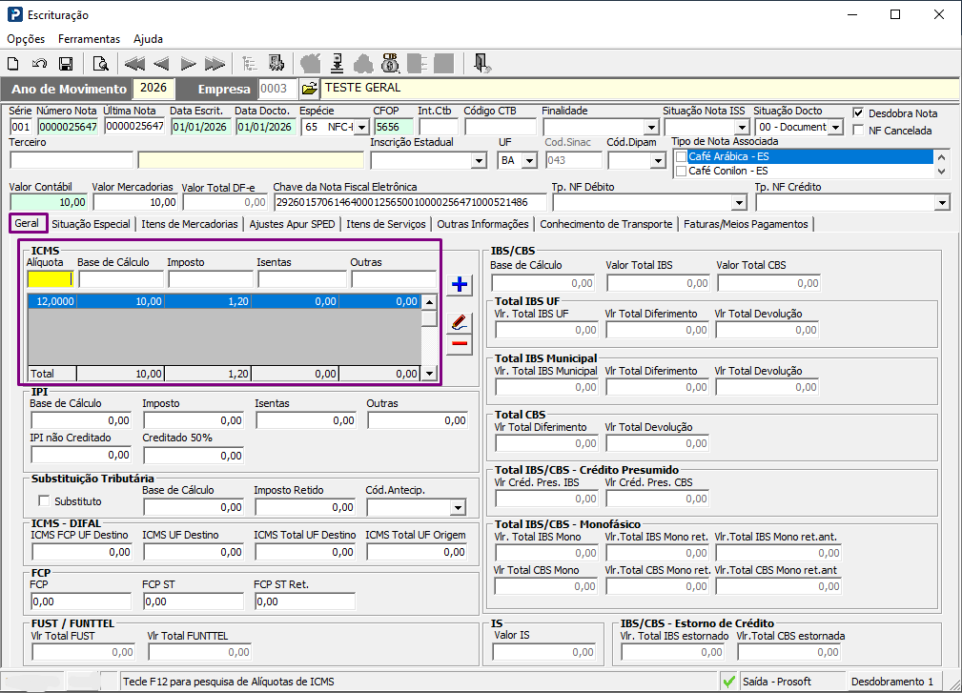Toggle the Desdobra Nota checkbox
The height and width of the screenshot is (693, 962).
pos(858,112)
